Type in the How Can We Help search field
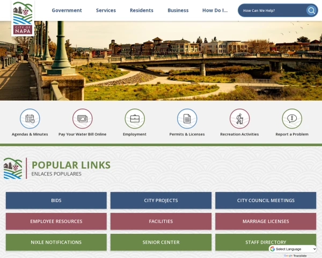Viewport: 322px width, 258px height. (271, 10)
